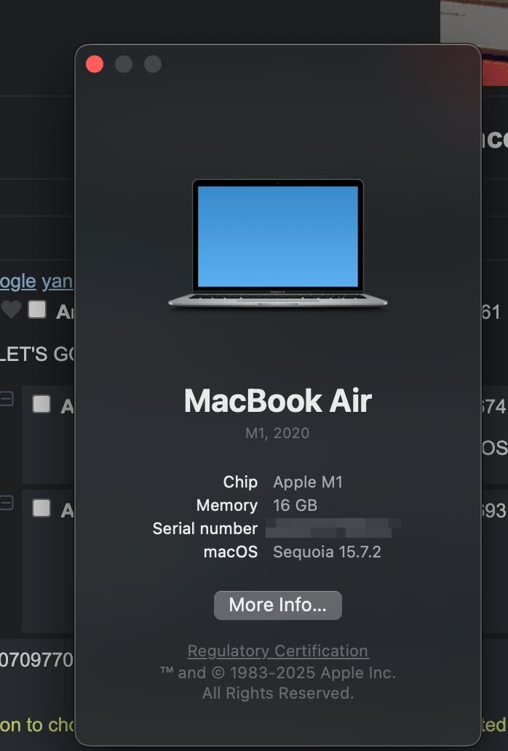Open the Regulatory Certification link
Screen dimensions: 508x751
(278, 651)
